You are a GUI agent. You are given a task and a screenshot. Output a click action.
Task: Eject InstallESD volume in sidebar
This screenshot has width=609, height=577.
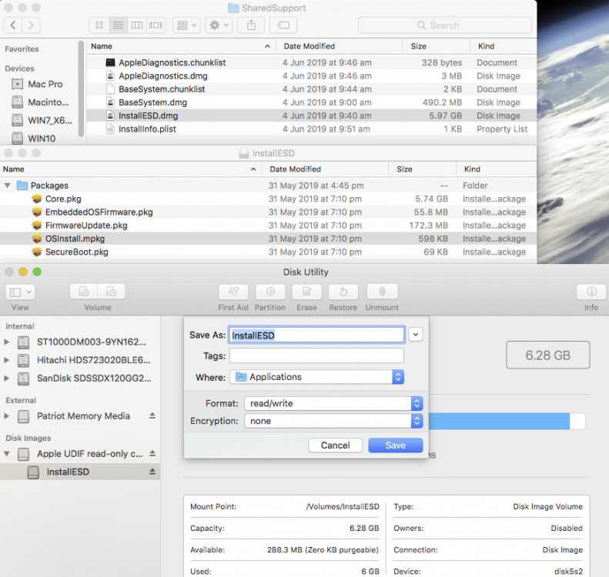click(152, 472)
